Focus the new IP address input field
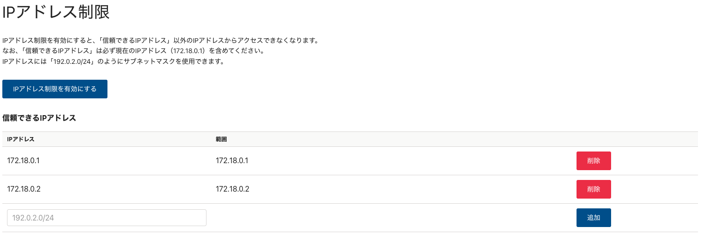This screenshot has height=248, width=705. [107, 218]
